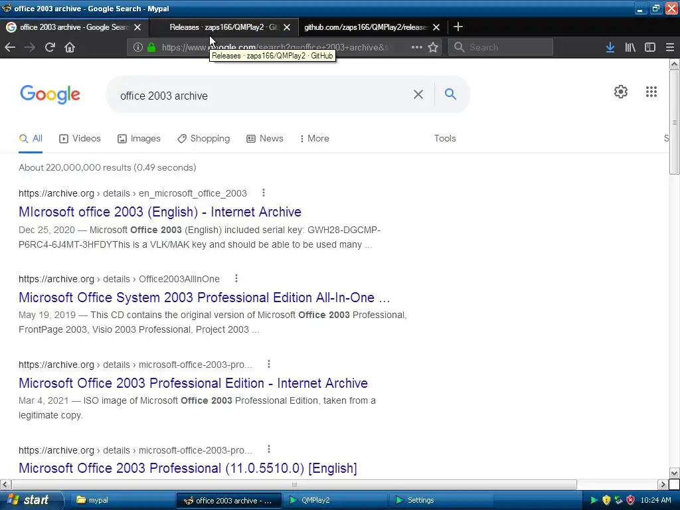Submit search with magnifier icon
Image resolution: width=680 pixels, height=510 pixels.
click(451, 94)
